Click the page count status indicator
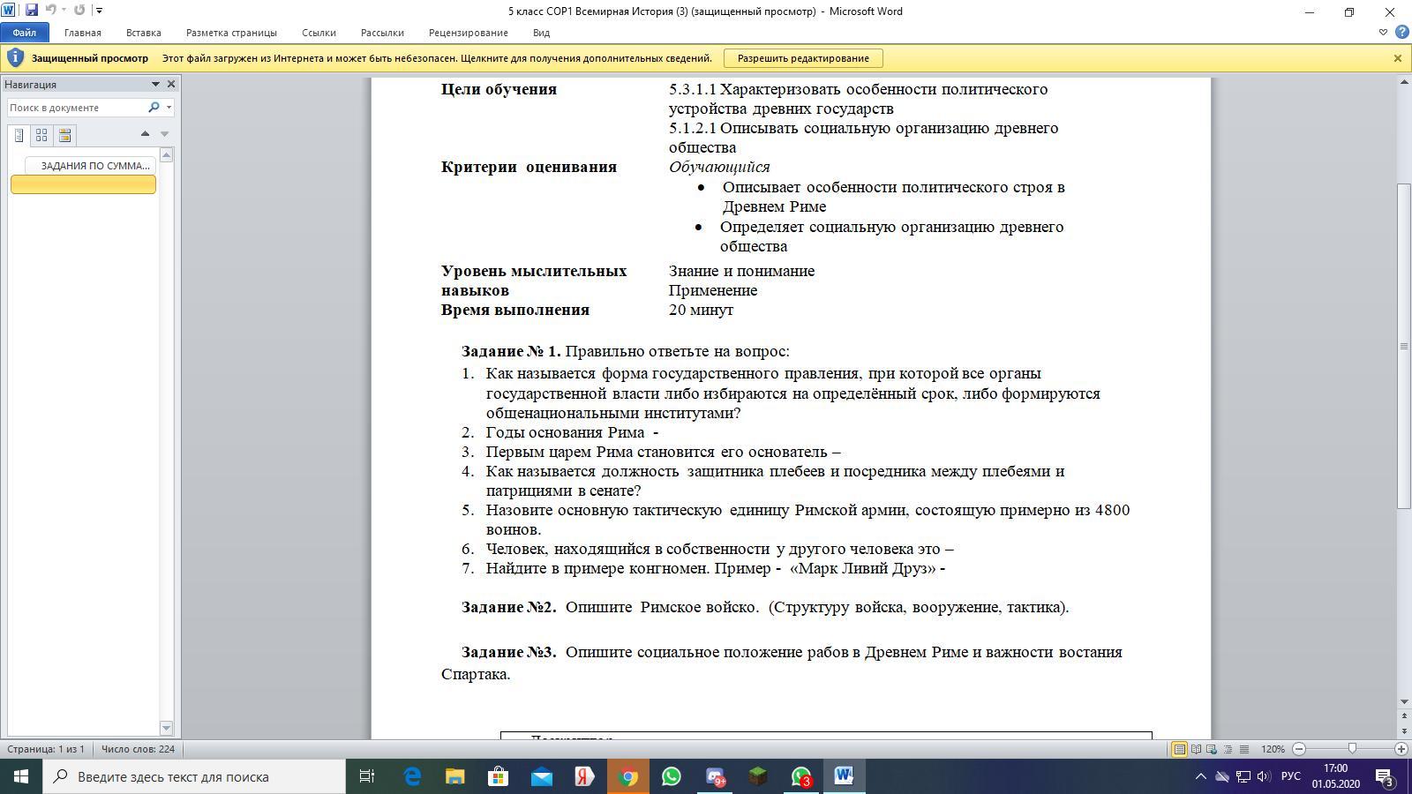The height and width of the screenshot is (794, 1412). tap(46, 749)
